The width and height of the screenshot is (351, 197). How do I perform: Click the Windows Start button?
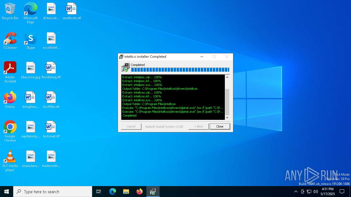7,192
